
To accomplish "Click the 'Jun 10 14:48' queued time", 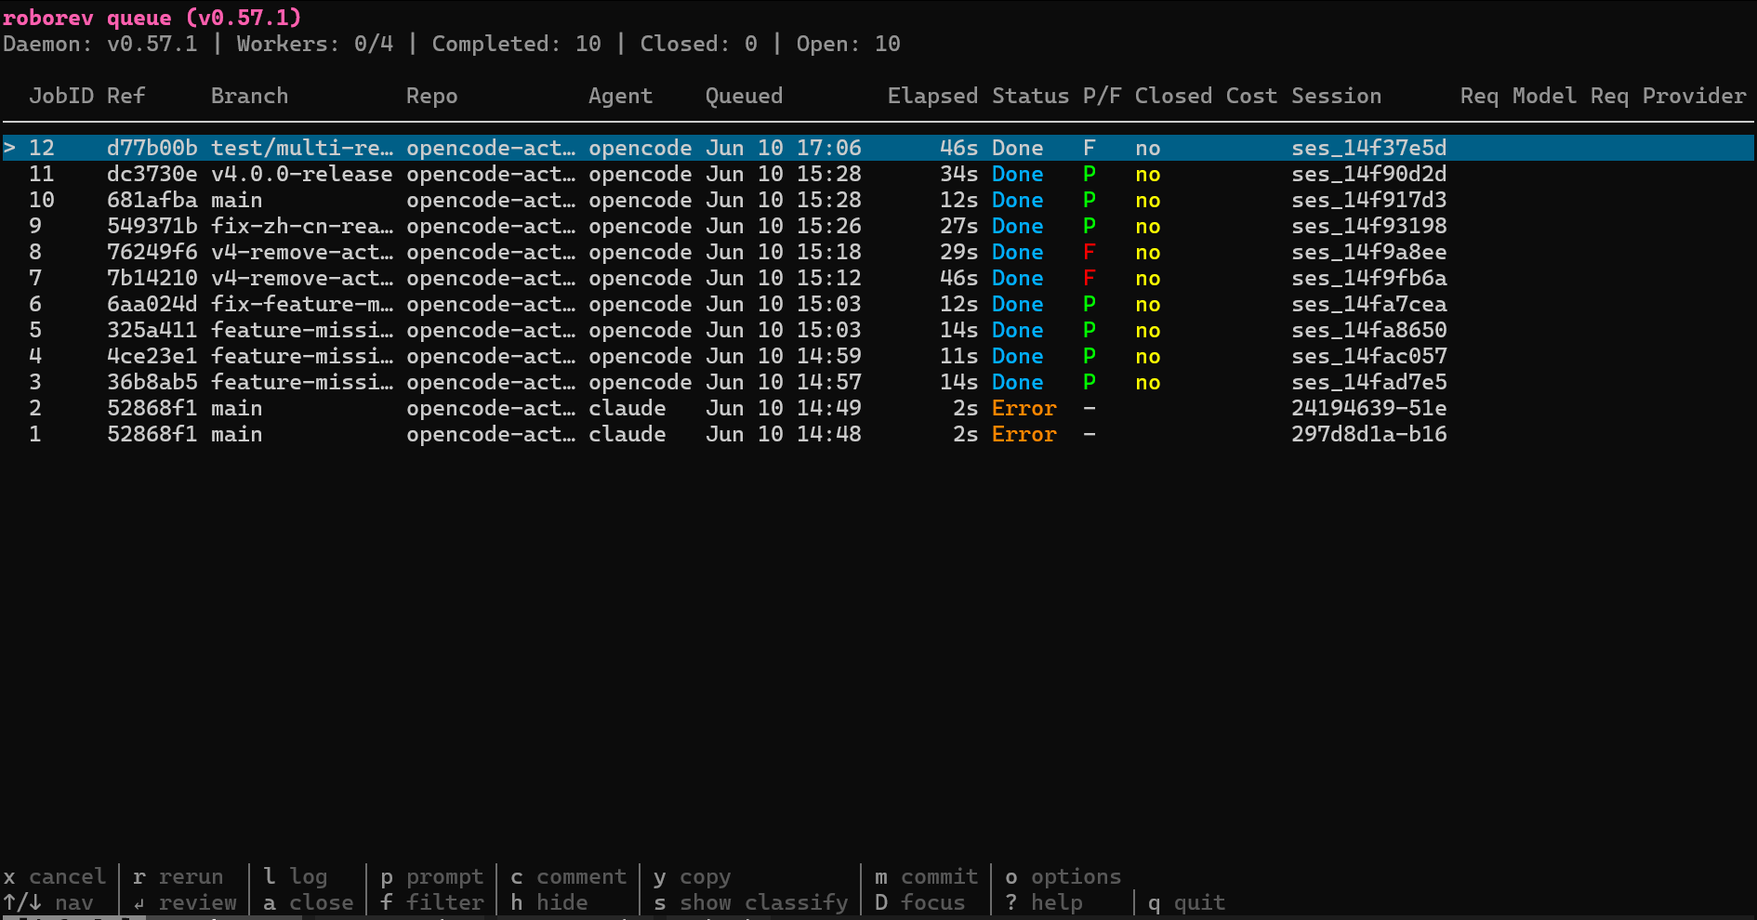I will click(784, 434).
